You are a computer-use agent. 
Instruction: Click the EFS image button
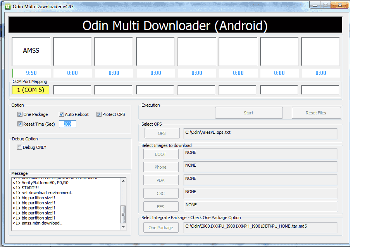161,206
